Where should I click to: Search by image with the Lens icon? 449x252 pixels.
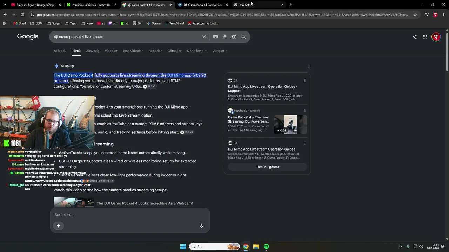(x=234, y=37)
